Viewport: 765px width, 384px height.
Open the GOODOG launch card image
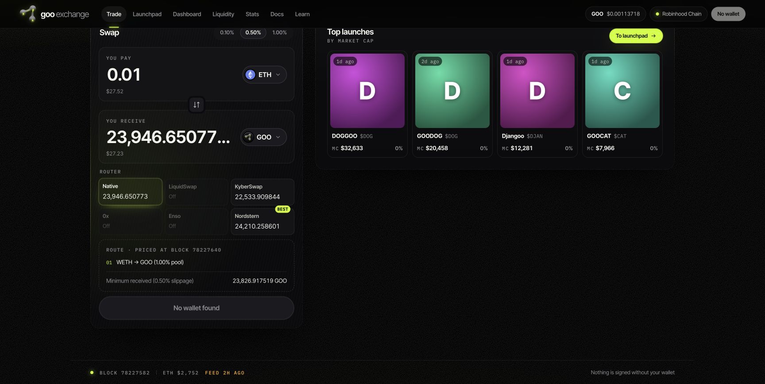(452, 91)
